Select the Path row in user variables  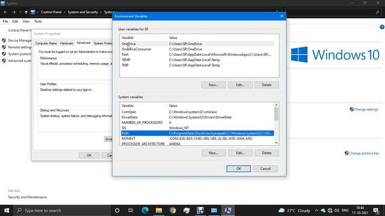(x=197, y=55)
